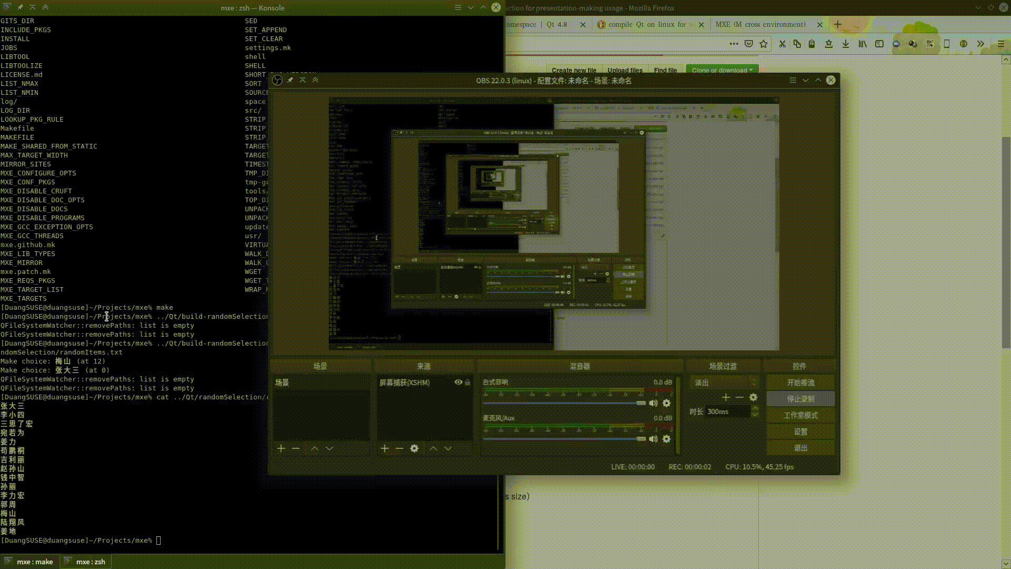Add a scene transition with plus icon
Image resolution: width=1011 pixels, height=569 pixels.
pyautogui.click(x=726, y=397)
